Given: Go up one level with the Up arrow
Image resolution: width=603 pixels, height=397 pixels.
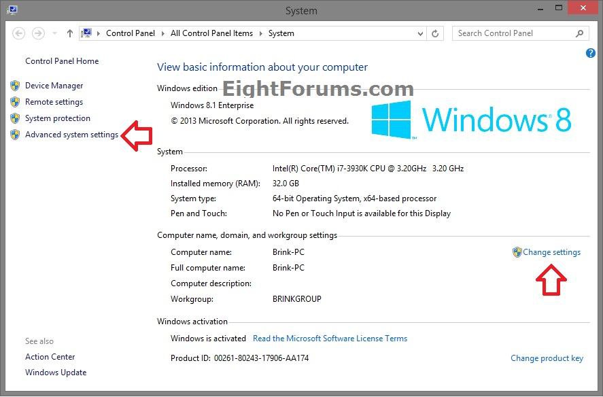Looking at the screenshot, I should coord(69,33).
